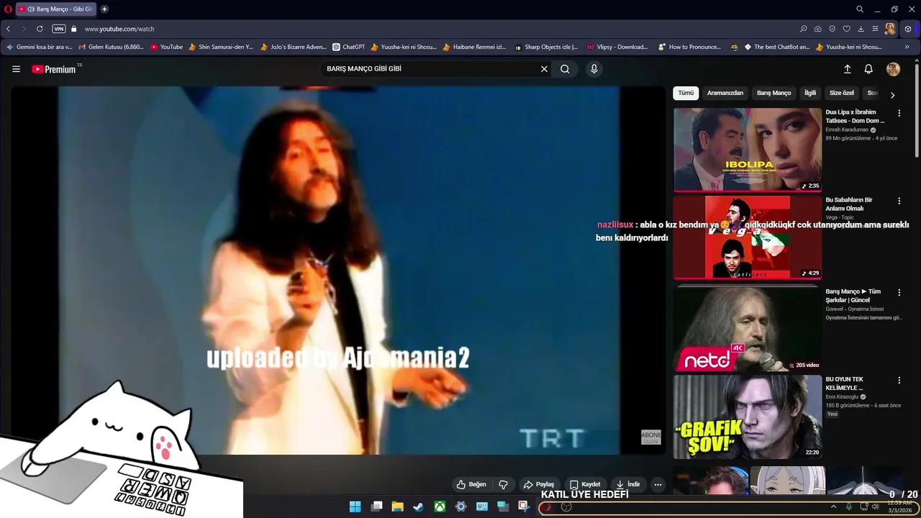921x518 pixels.
Task: Open options for Dua Lipa x İbrahim Tatlıses video
Action: pyautogui.click(x=899, y=113)
